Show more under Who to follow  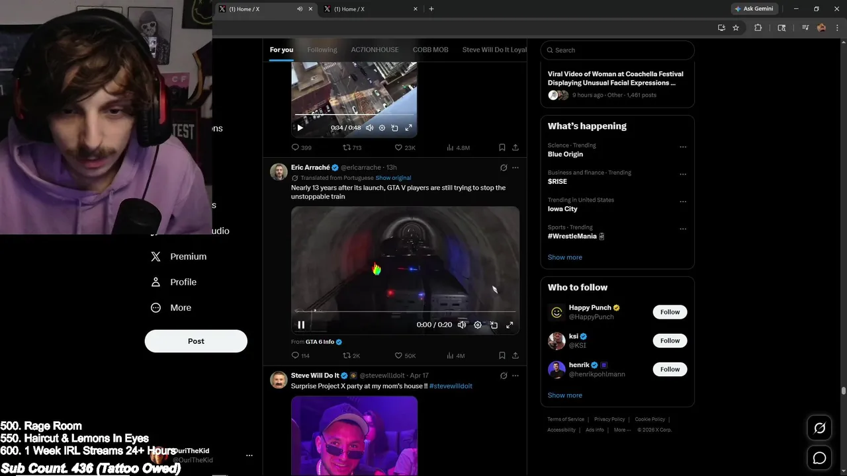coord(565,395)
